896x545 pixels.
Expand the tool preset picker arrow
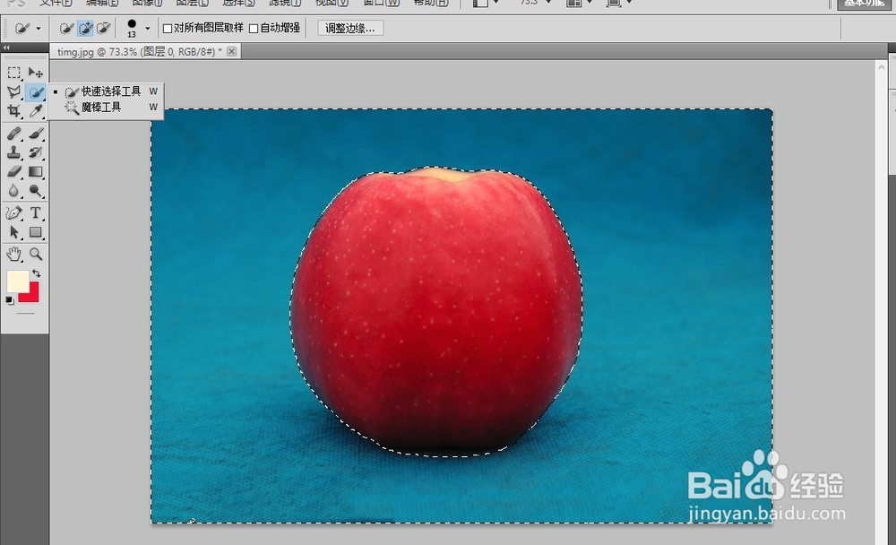[39, 28]
